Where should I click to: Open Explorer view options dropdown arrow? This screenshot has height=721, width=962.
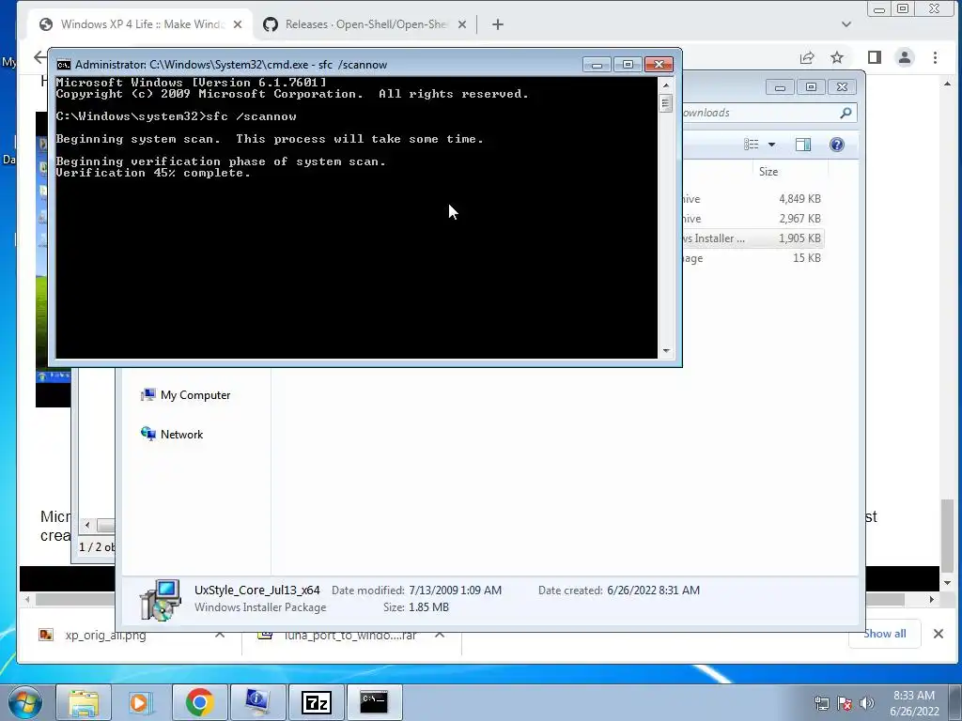[771, 144]
